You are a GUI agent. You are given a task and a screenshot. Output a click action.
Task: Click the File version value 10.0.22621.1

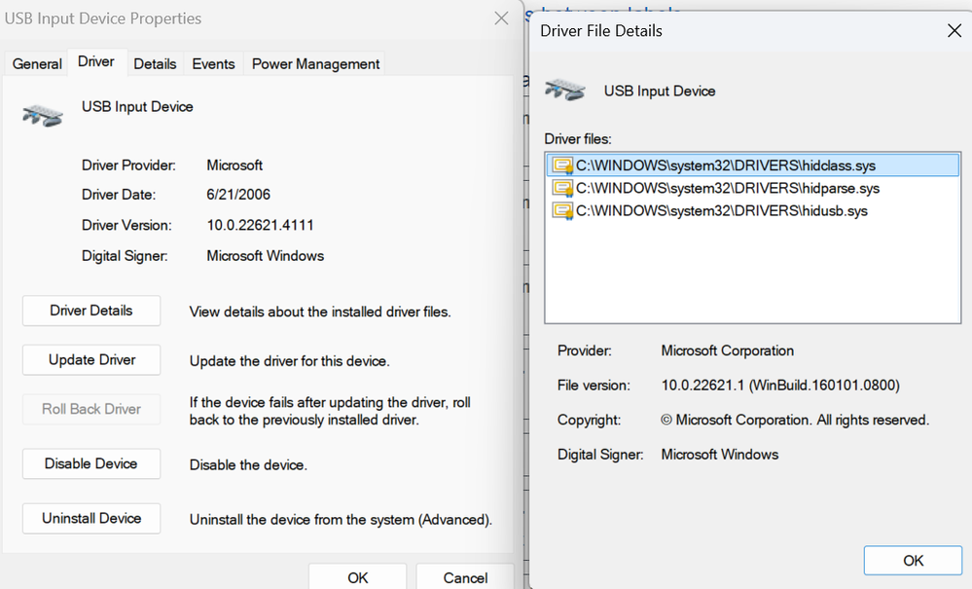(x=779, y=385)
